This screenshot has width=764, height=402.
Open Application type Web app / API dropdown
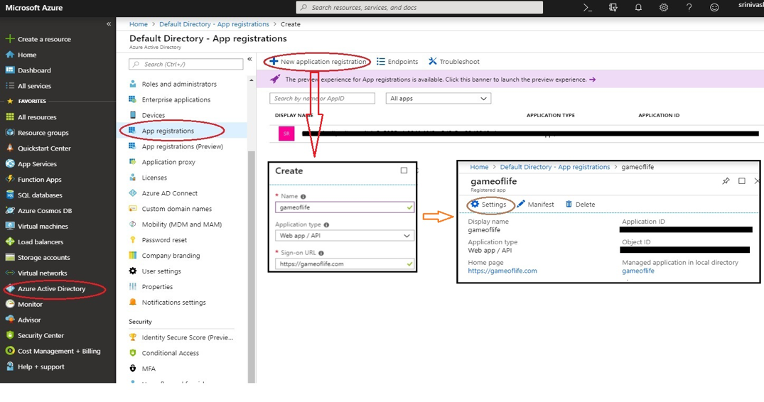click(345, 236)
